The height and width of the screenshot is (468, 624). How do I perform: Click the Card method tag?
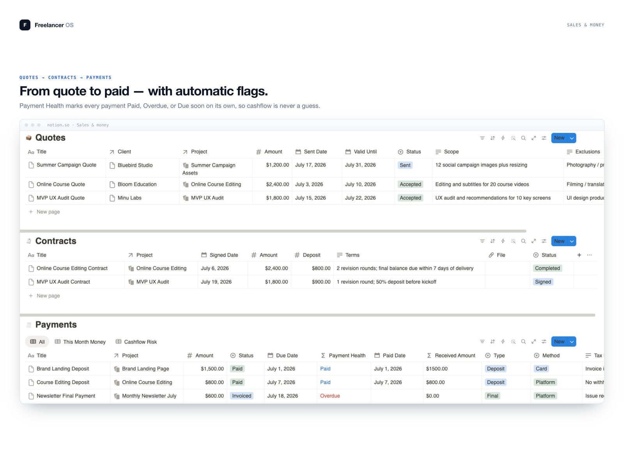click(541, 369)
